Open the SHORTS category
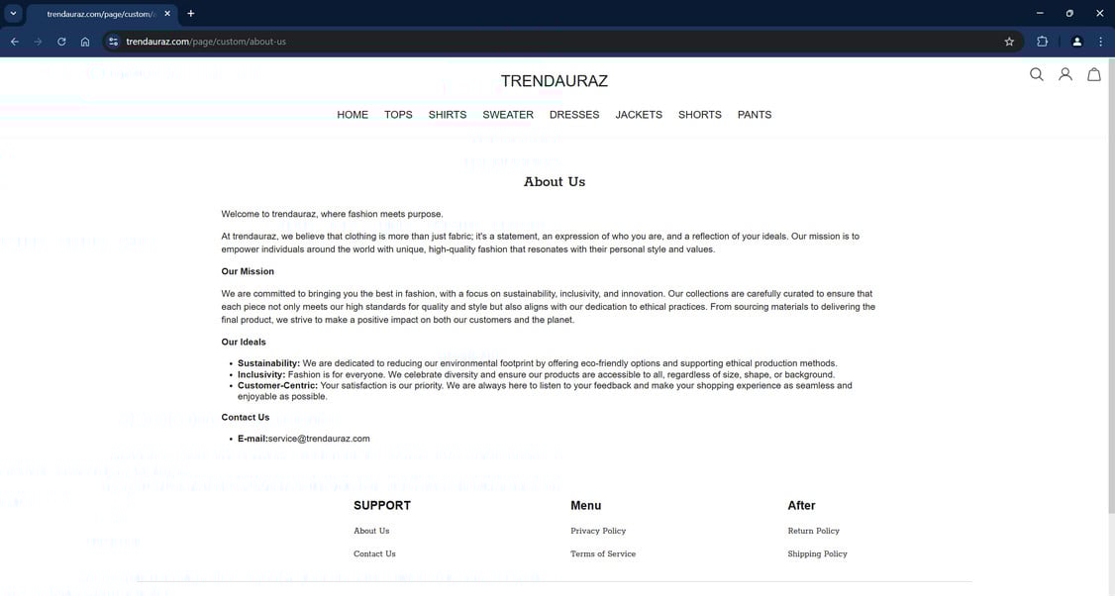 [x=700, y=115]
